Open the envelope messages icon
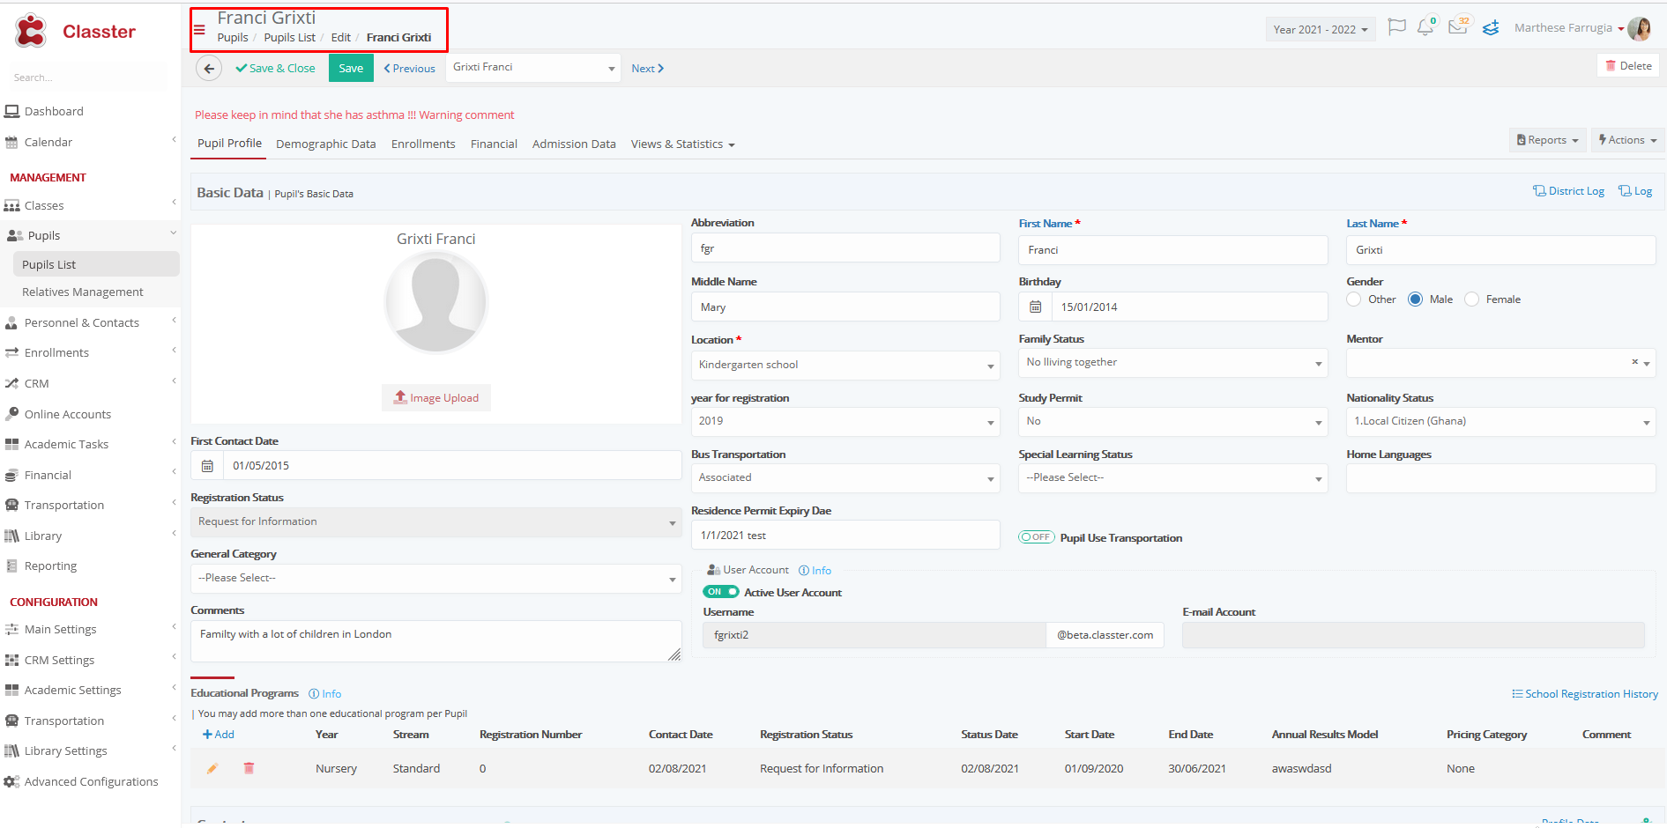The image size is (1667, 828). [1457, 27]
